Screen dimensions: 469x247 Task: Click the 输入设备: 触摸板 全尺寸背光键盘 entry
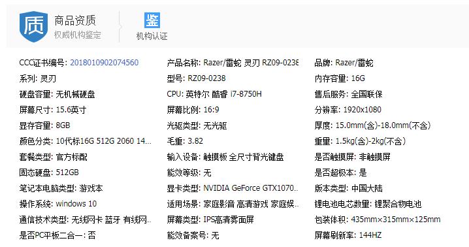(x=225, y=157)
